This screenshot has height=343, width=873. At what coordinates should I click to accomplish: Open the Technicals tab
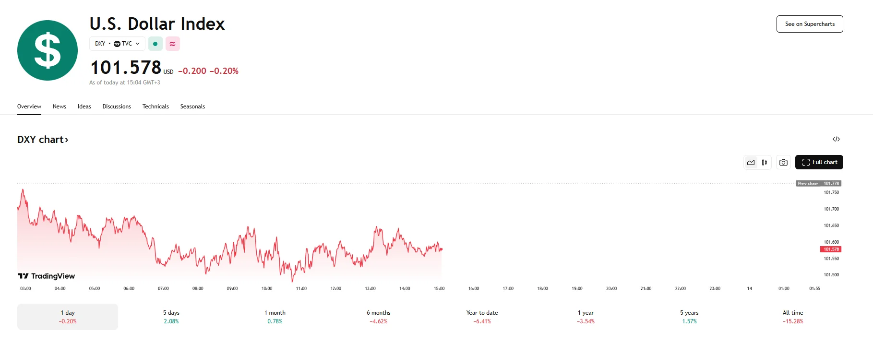pos(155,106)
